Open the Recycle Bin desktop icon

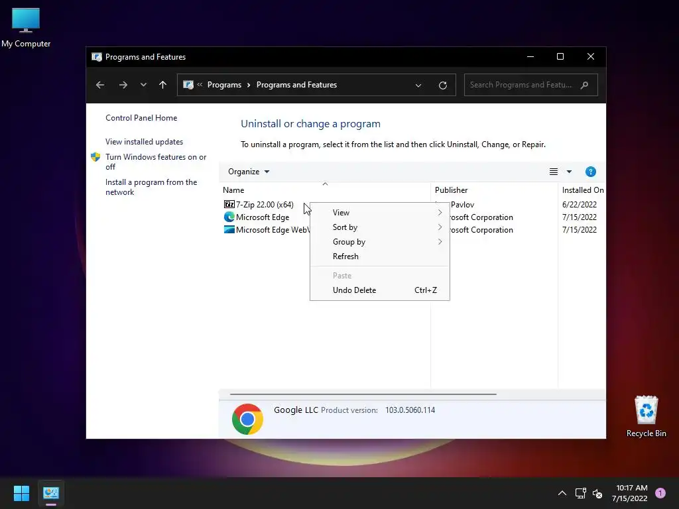tap(646, 416)
